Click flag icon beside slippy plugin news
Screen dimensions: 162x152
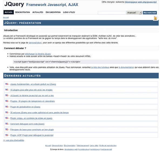[6, 118]
